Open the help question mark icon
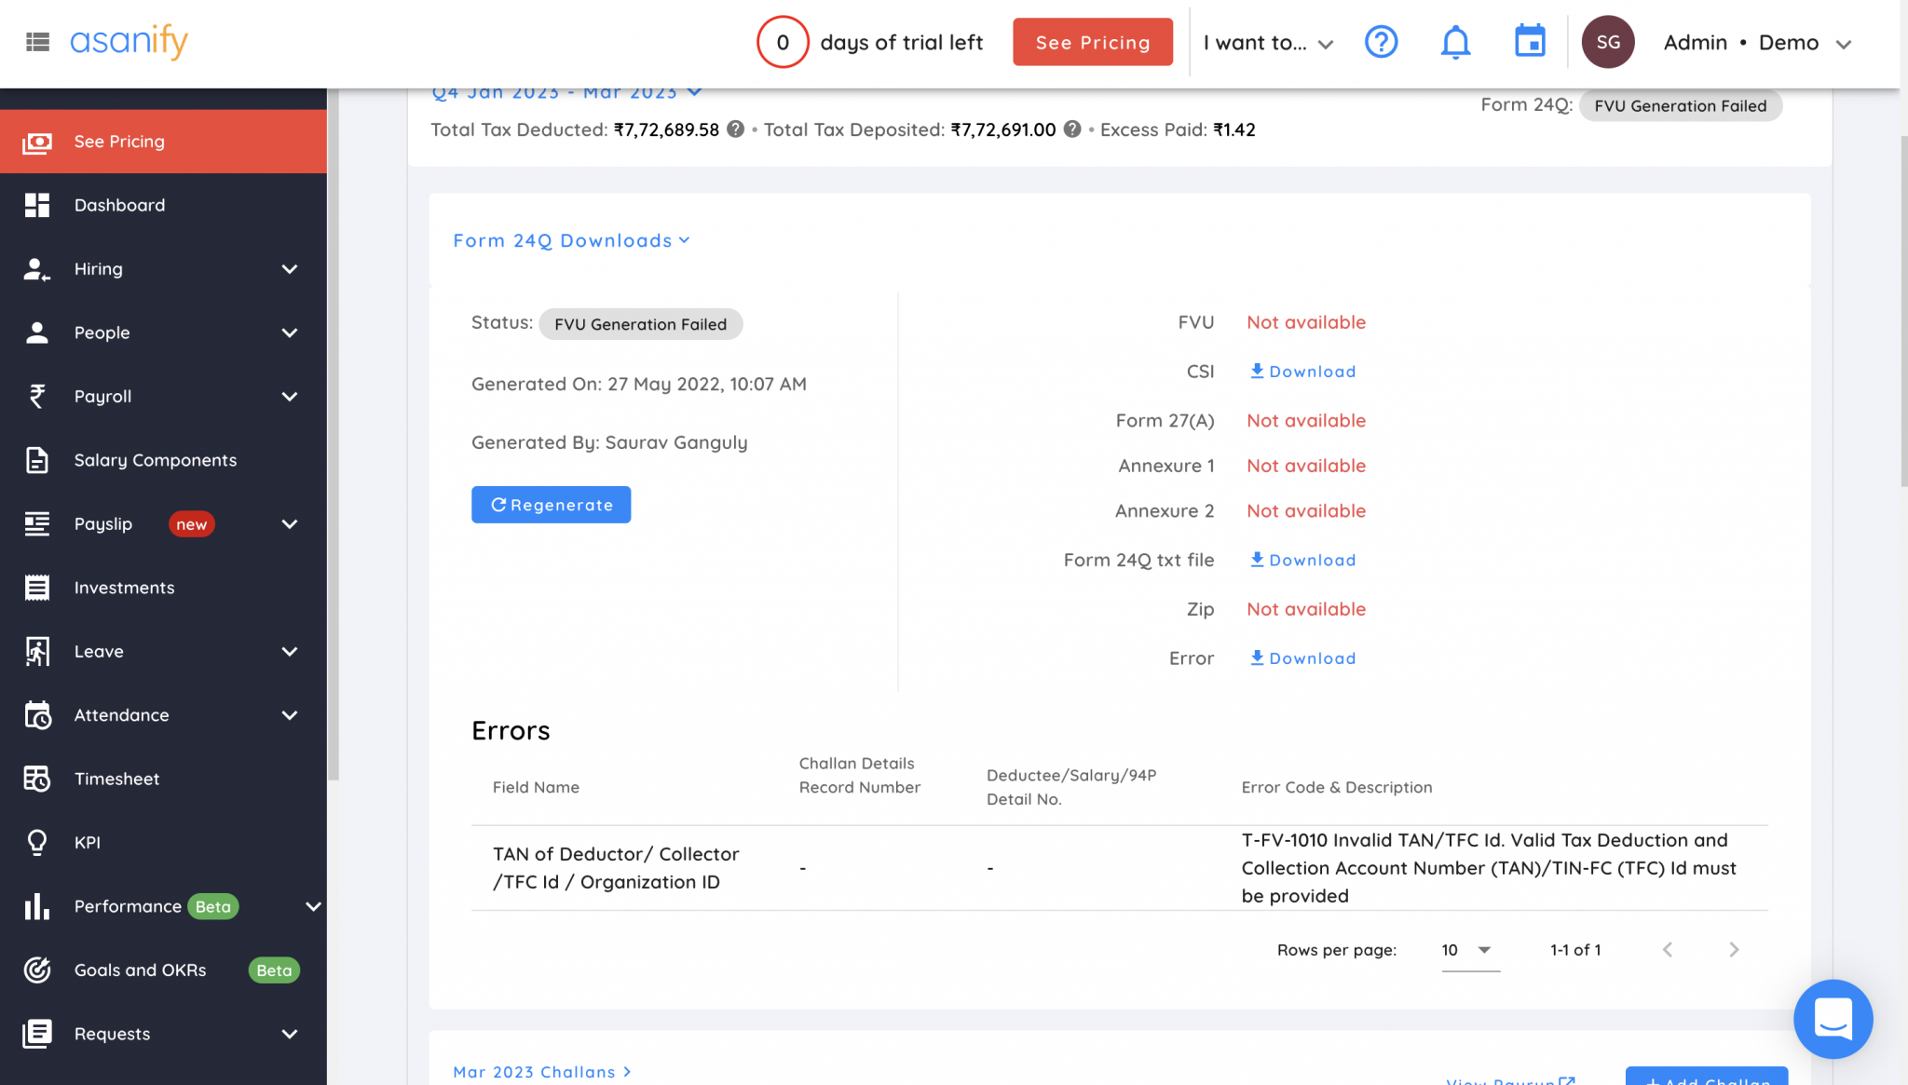Viewport: 1908px width, 1085px height. click(1382, 42)
